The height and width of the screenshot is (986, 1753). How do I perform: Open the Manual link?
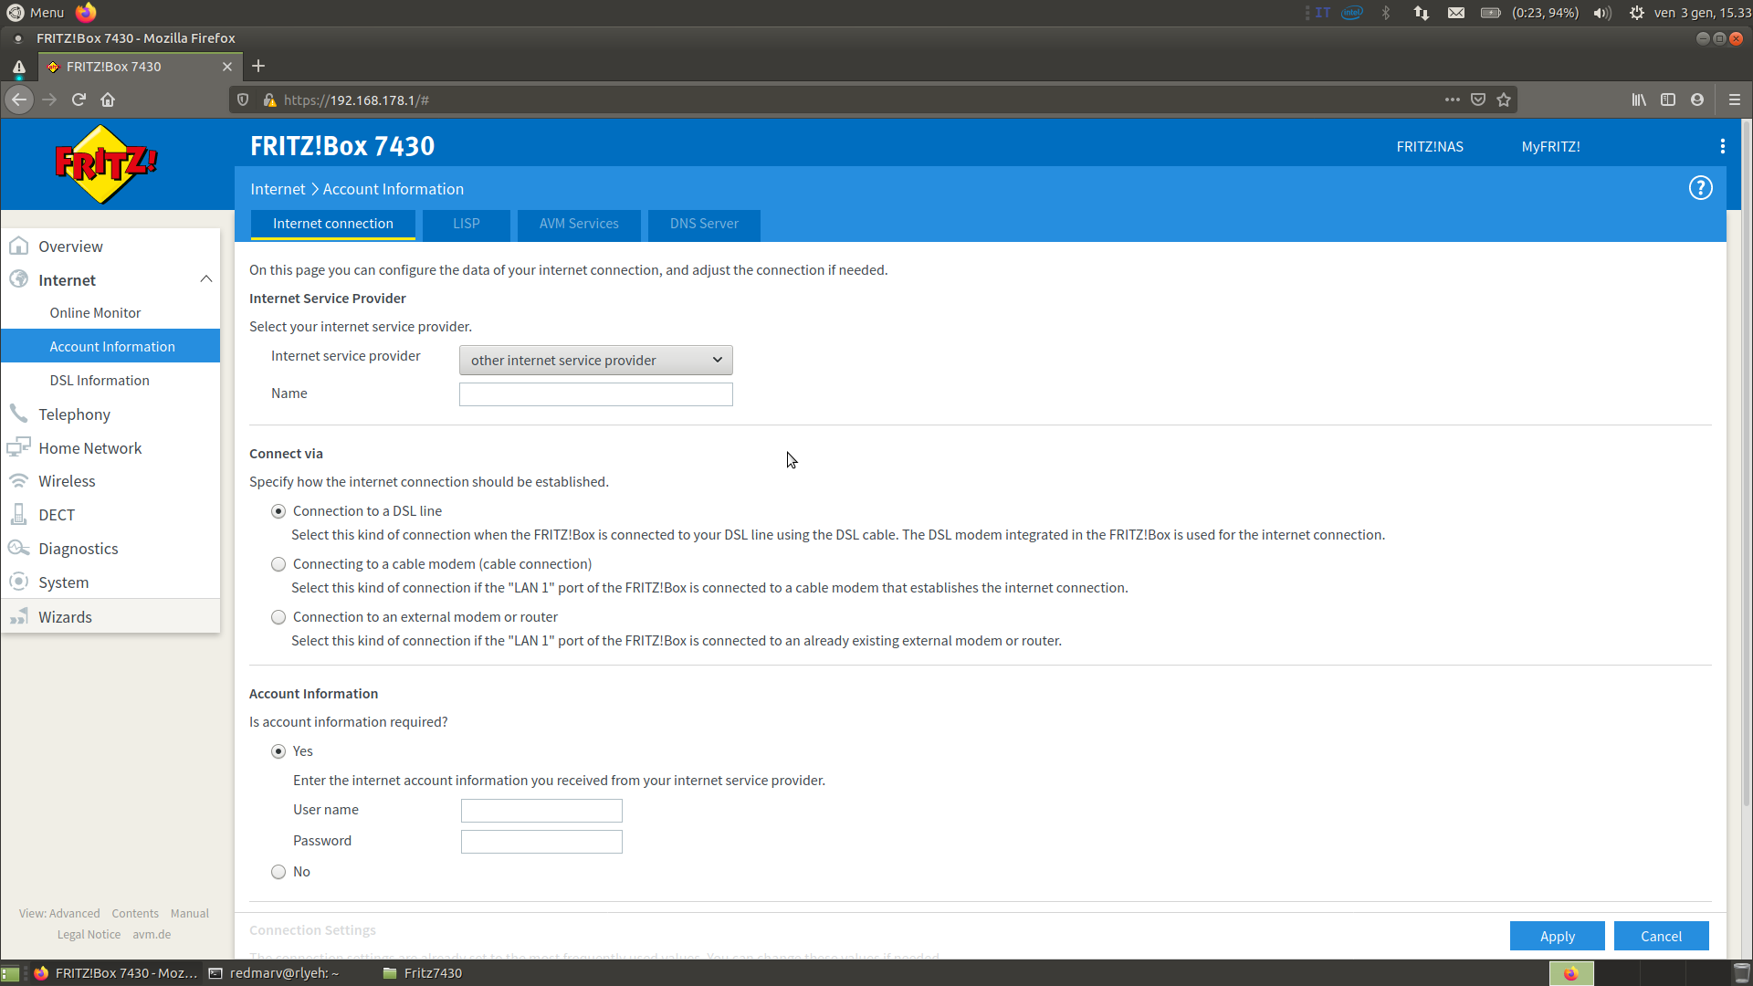(190, 913)
